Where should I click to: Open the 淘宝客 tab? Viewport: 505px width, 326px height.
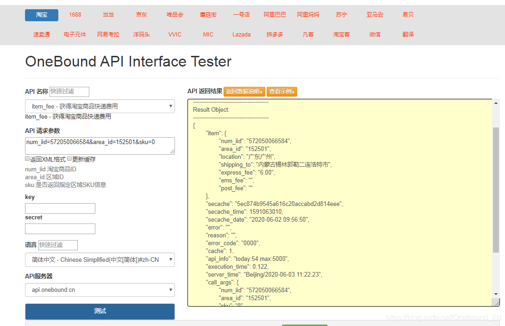click(x=342, y=35)
